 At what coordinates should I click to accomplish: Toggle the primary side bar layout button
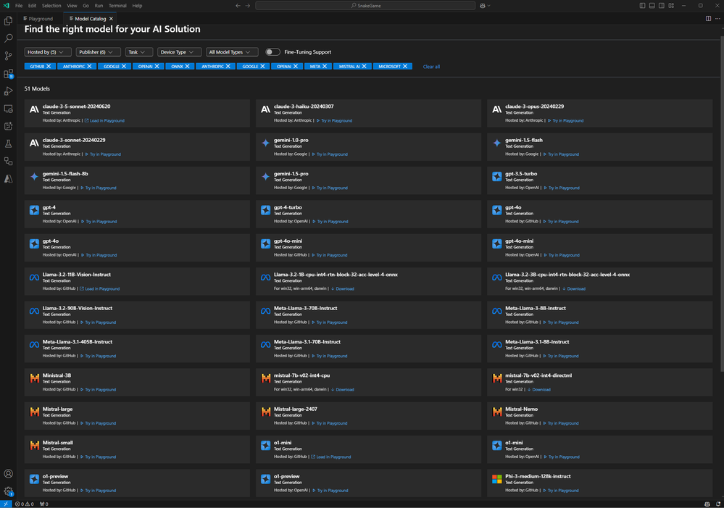point(642,6)
